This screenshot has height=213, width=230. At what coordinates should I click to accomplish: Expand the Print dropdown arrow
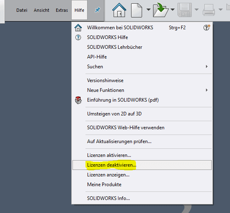tap(221, 10)
